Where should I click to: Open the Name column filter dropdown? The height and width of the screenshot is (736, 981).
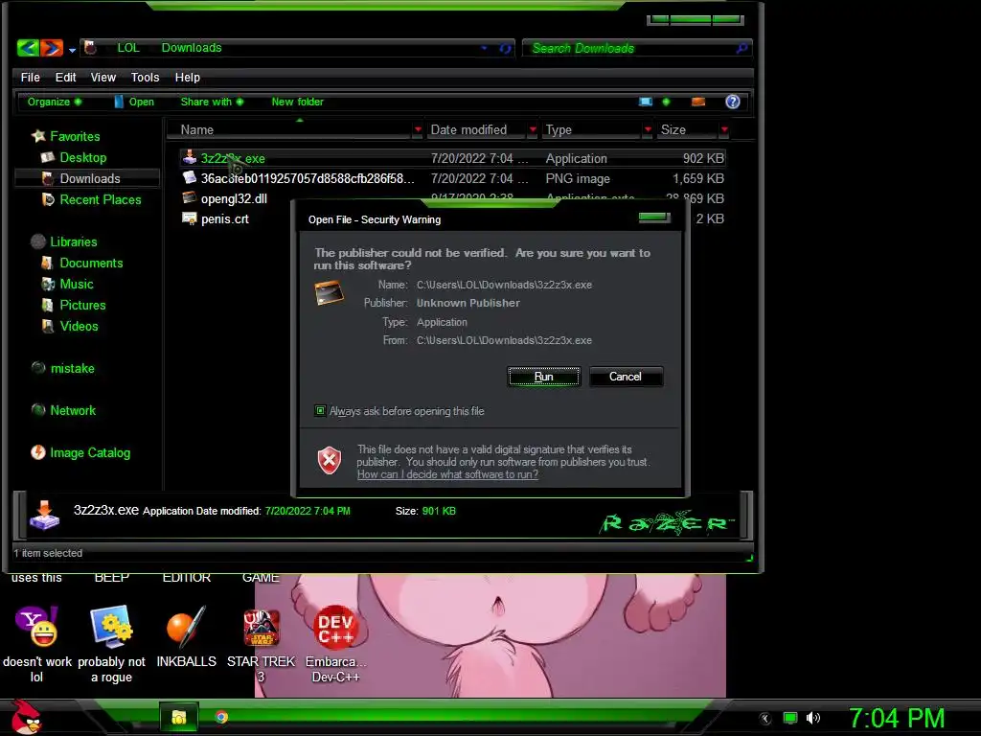point(418,129)
